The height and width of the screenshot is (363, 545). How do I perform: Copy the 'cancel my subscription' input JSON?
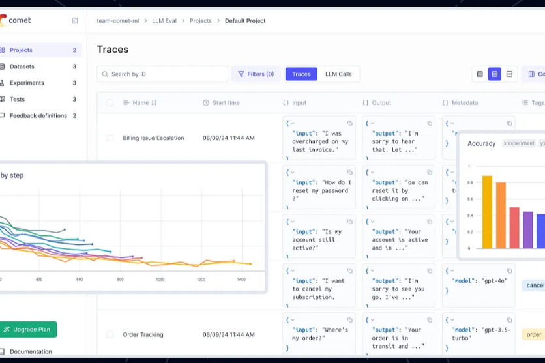350,270
